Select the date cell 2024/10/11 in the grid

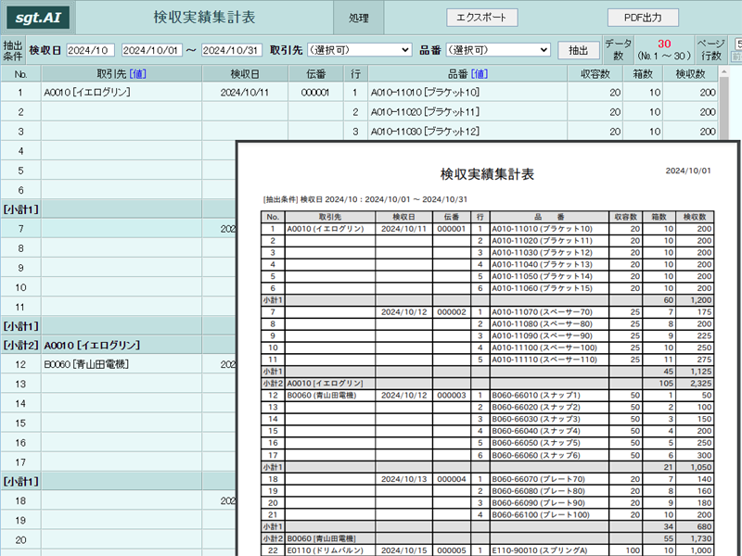point(245,92)
